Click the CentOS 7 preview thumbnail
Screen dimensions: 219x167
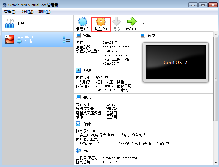176,62
